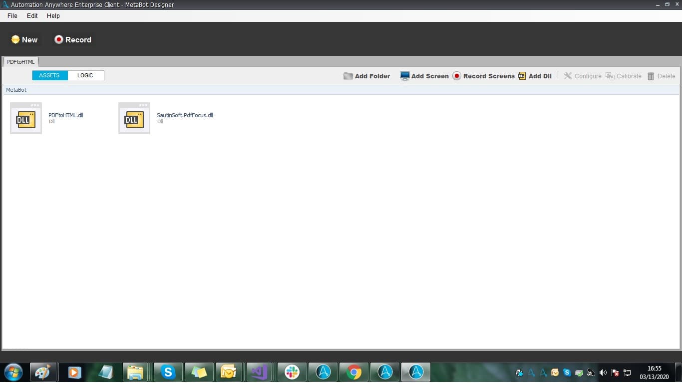Click the Action Center flag tray icon
Image resolution: width=682 pixels, height=383 pixels.
(x=615, y=373)
